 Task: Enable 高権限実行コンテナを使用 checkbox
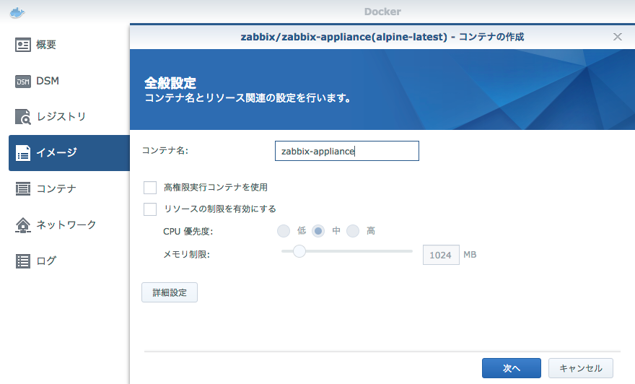[x=150, y=188]
